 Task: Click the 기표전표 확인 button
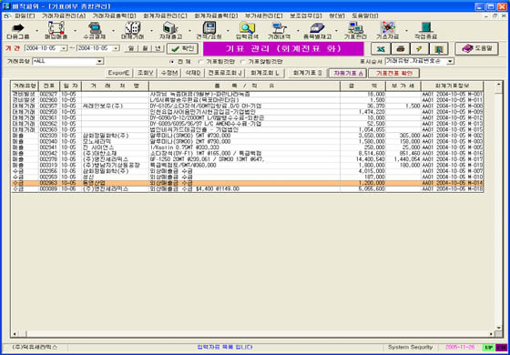(x=393, y=73)
